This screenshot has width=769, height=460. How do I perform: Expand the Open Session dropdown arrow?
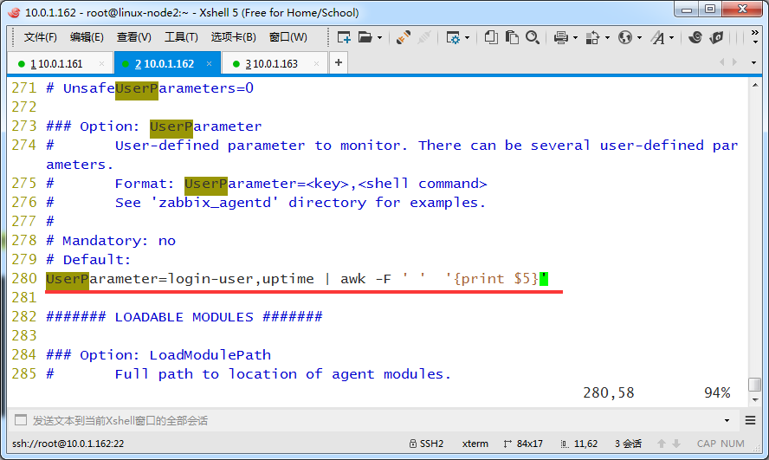pos(379,38)
